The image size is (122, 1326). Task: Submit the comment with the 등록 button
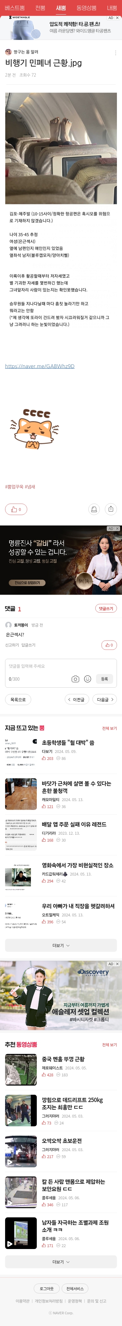point(105,679)
